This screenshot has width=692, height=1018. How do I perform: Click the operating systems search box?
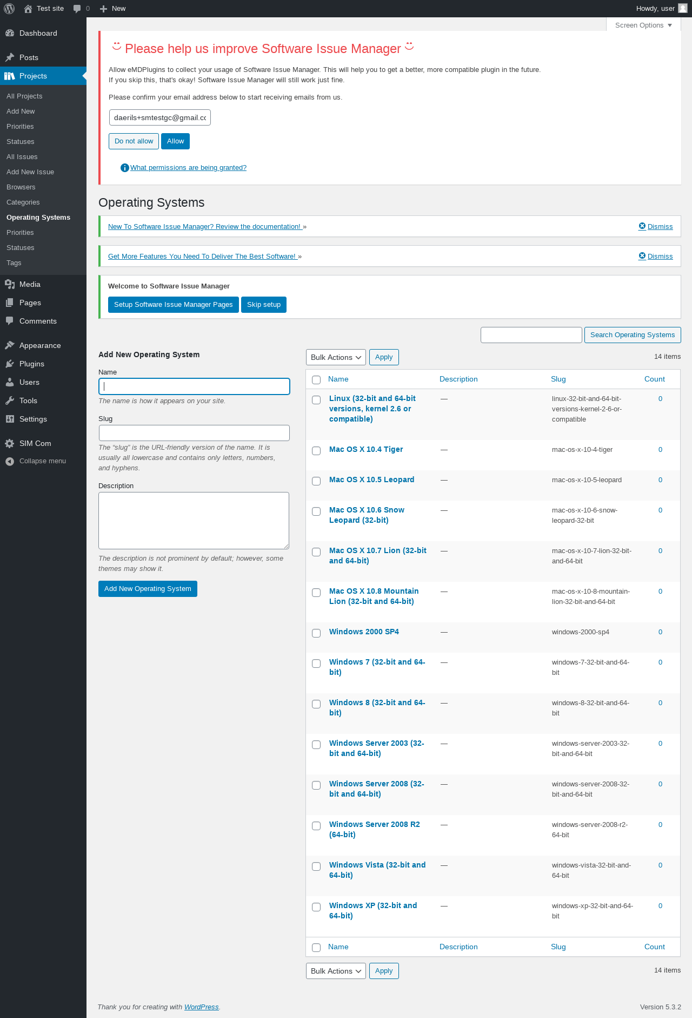pyautogui.click(x=531, y=335)
